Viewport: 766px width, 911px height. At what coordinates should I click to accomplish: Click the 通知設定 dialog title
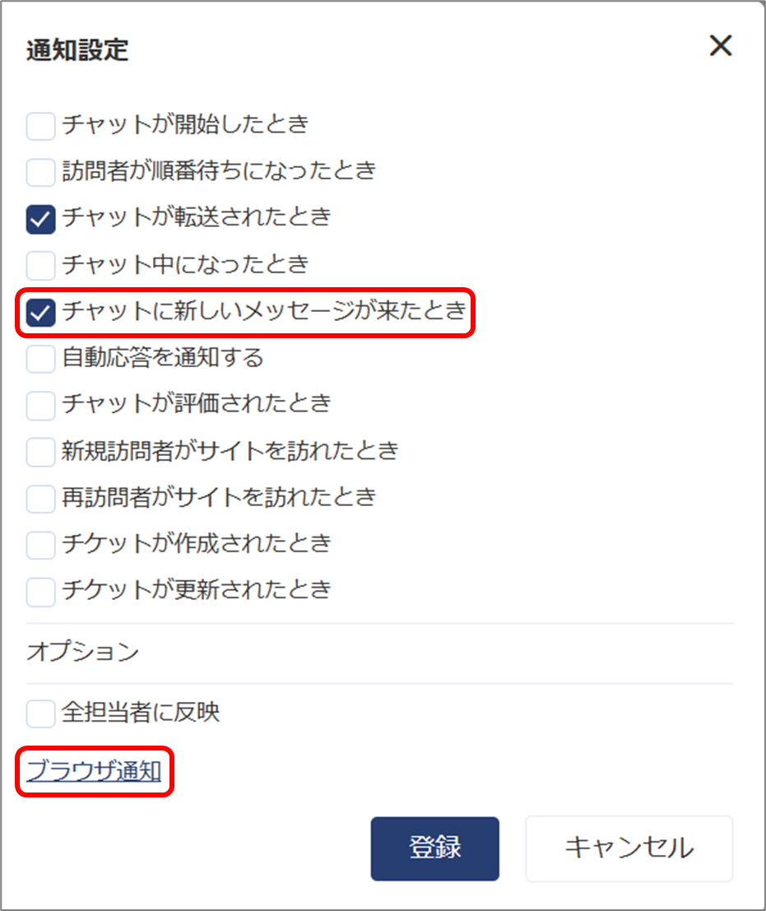(77, 49)
